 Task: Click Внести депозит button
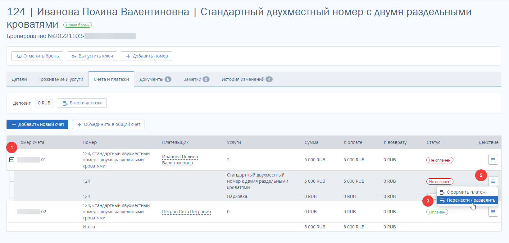(x=82, y=103)
